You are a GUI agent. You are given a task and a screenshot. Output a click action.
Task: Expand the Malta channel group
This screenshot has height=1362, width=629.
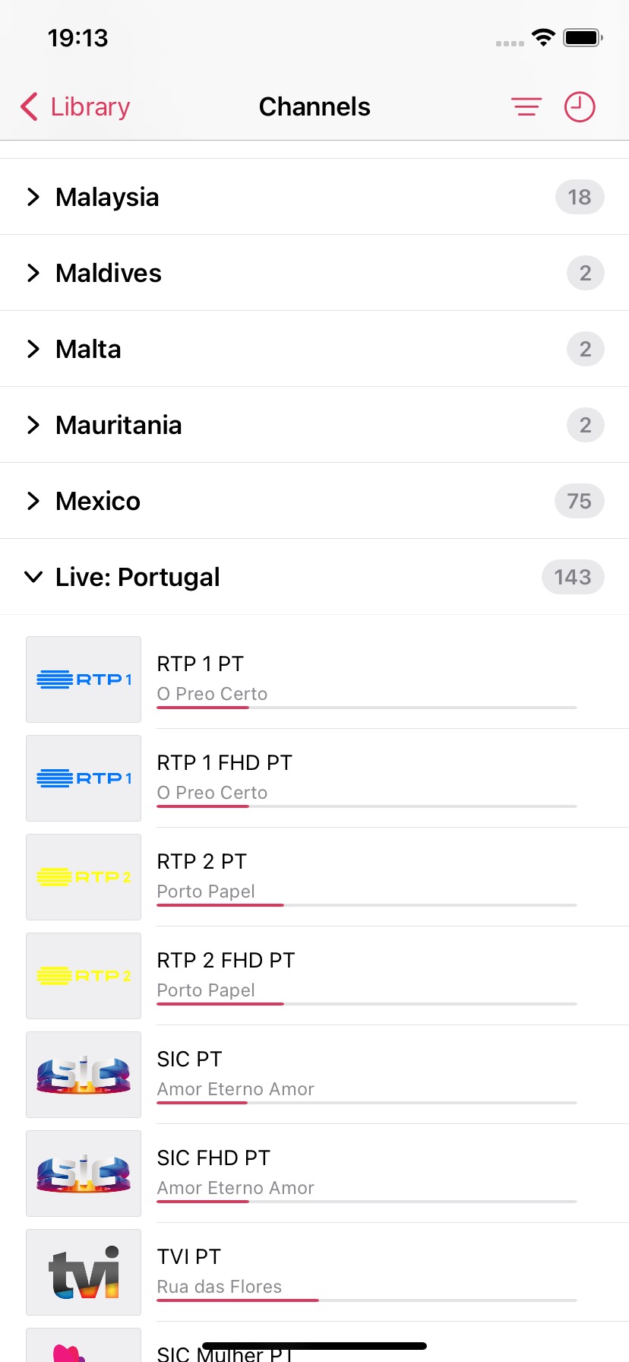pos(88,349)
